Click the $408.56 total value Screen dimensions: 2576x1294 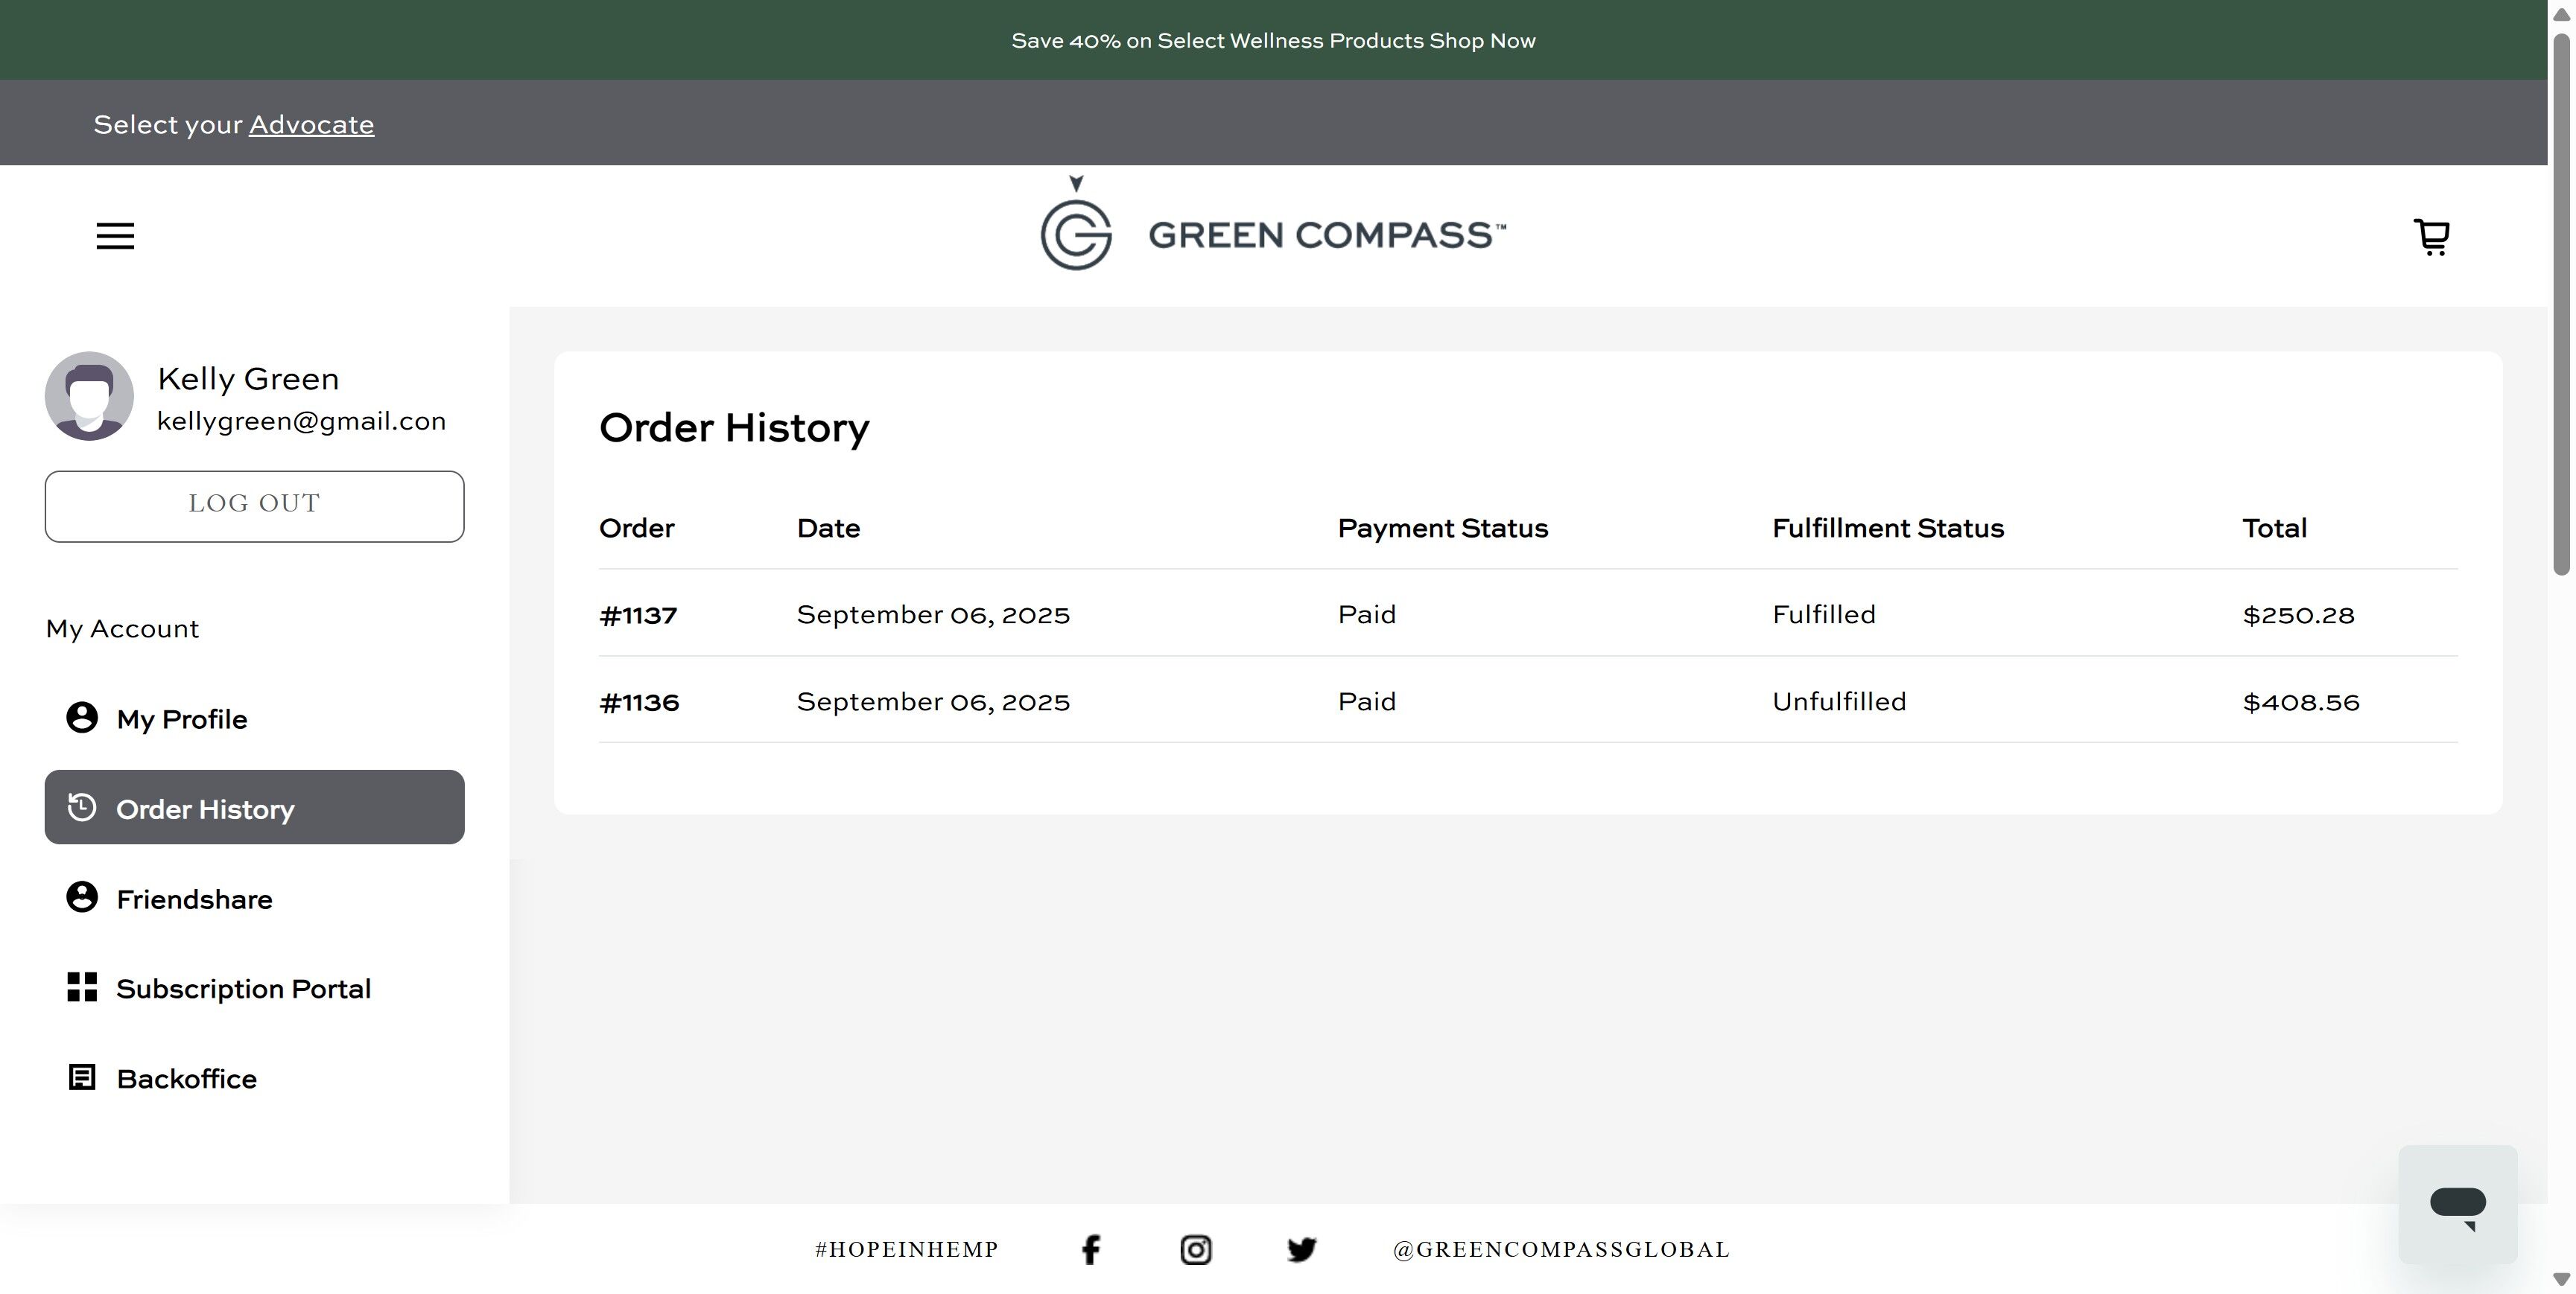pyautogui.click(x=2301, y=702)
